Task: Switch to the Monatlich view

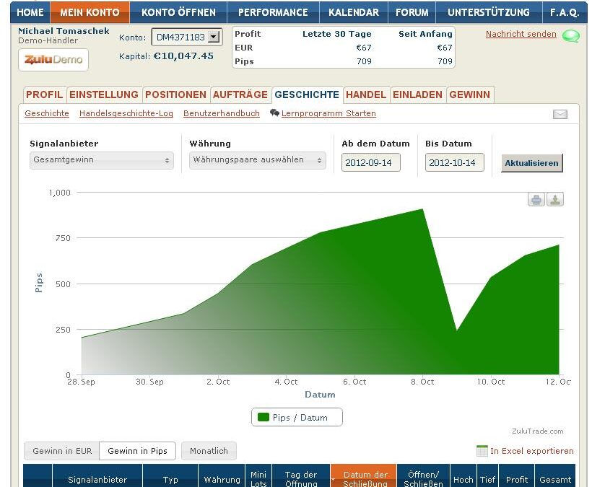Action: tap(209, 451)
